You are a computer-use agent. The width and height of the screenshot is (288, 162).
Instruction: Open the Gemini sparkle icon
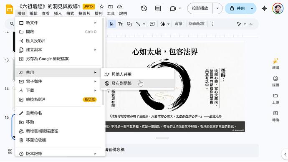click(264, 8)
